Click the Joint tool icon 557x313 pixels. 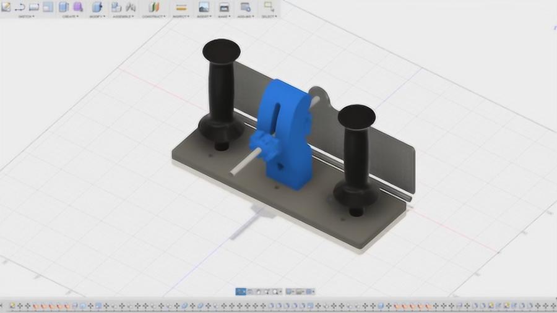coord(131,7)
